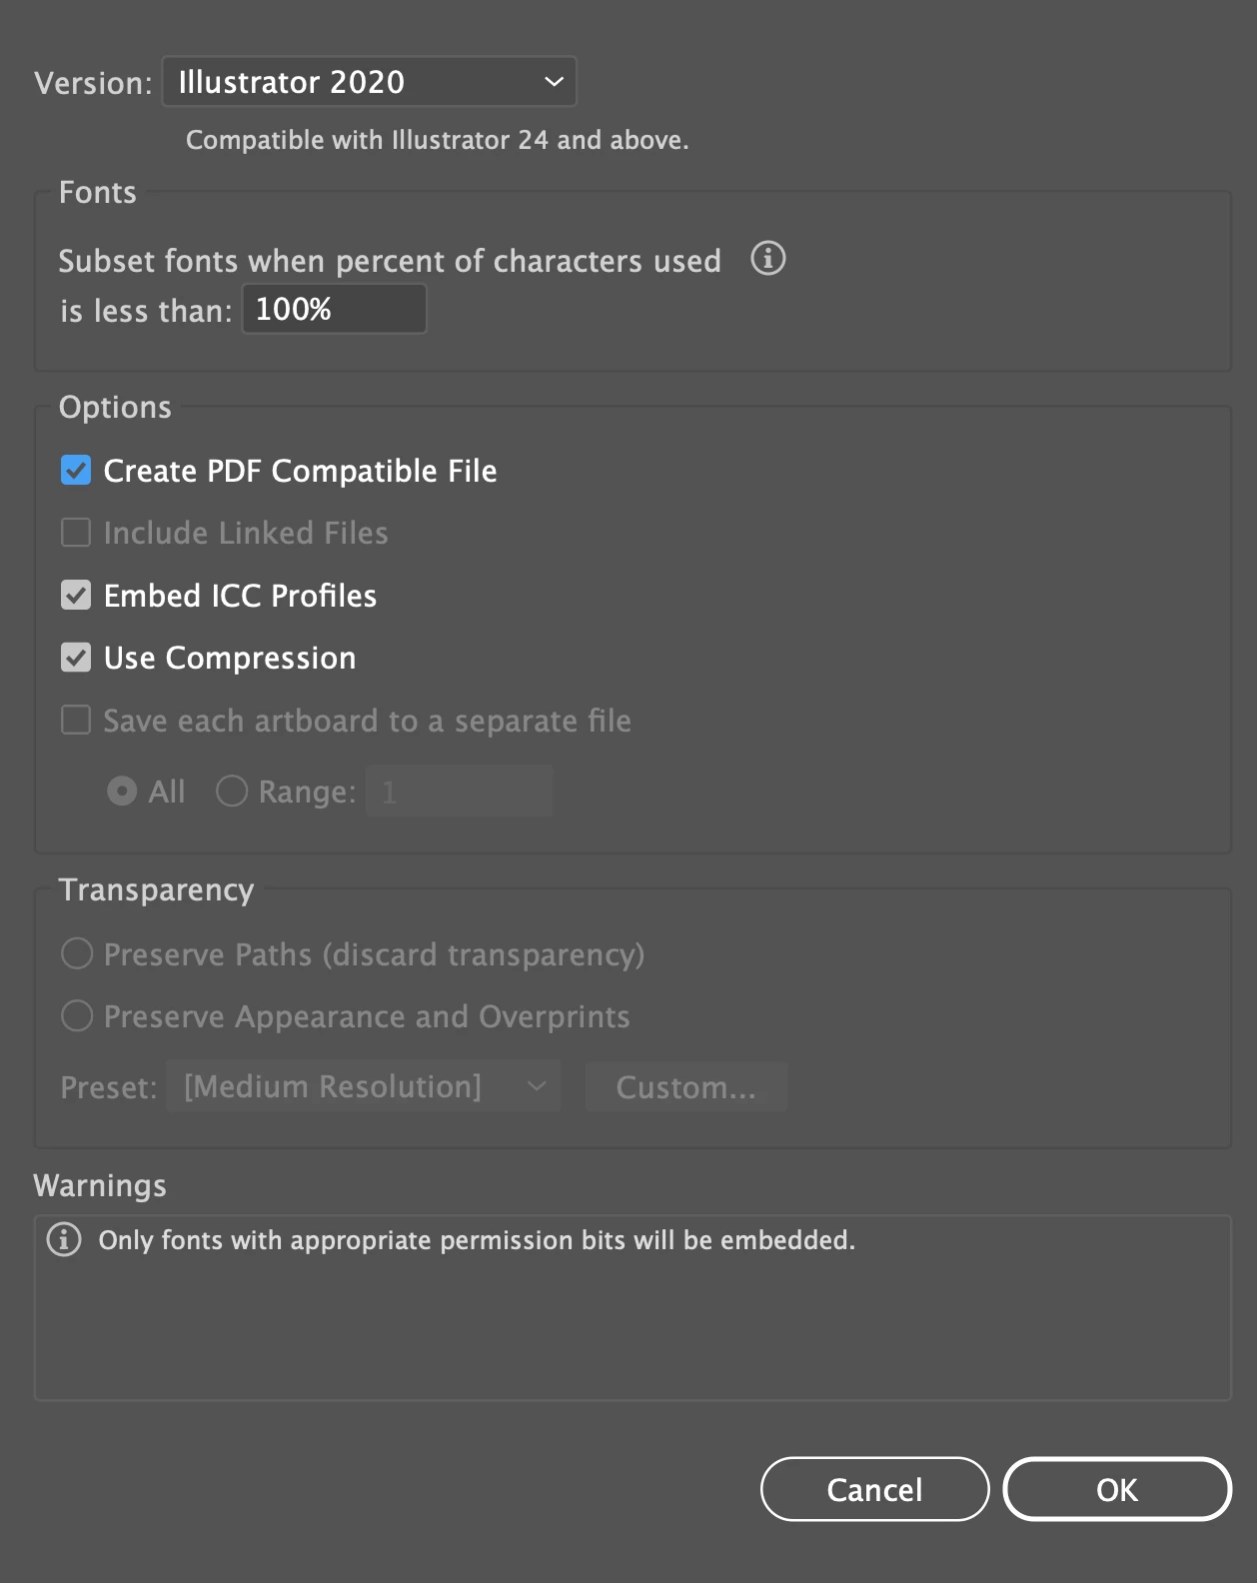
Task: Choose Preserve Appearance and Overprints option
Action: pyautogui.click(x=77, y=1016)
